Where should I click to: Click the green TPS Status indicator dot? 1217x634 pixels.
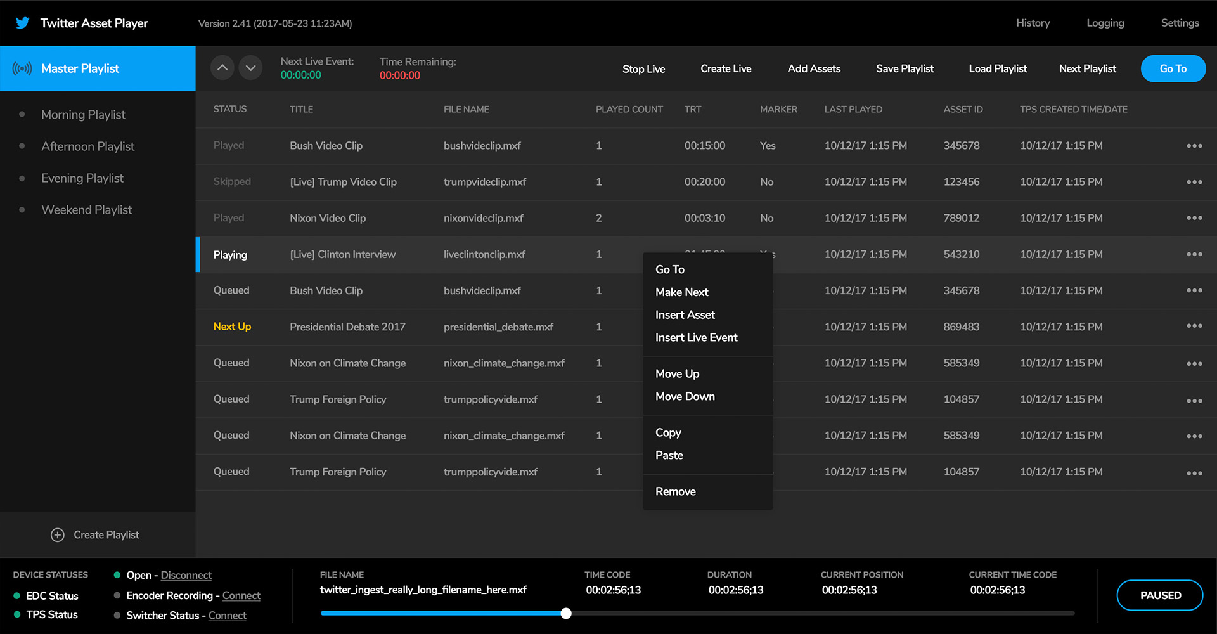tap(17, 614)
